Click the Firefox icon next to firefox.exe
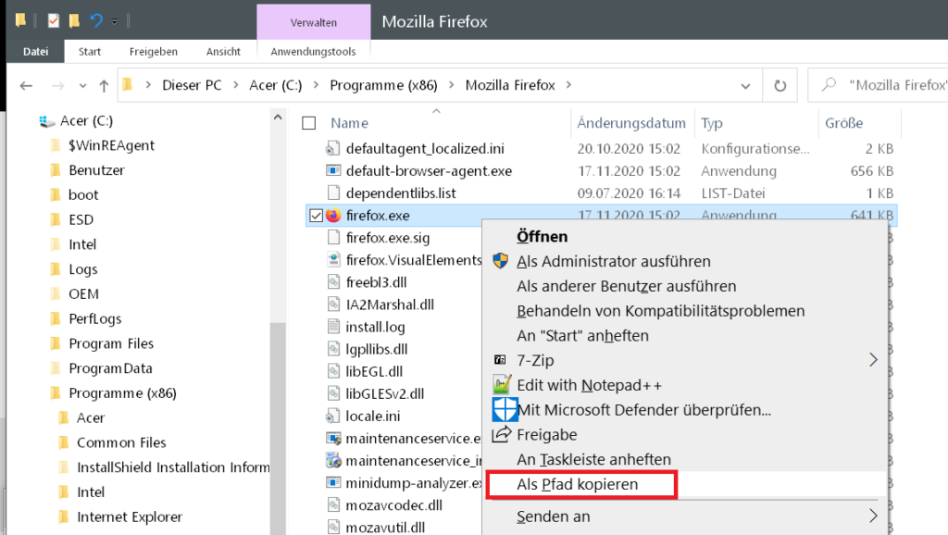 pyautogui.click(x=333, y=215)
